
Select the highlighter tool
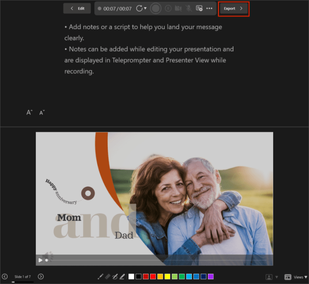coord(122,277)
